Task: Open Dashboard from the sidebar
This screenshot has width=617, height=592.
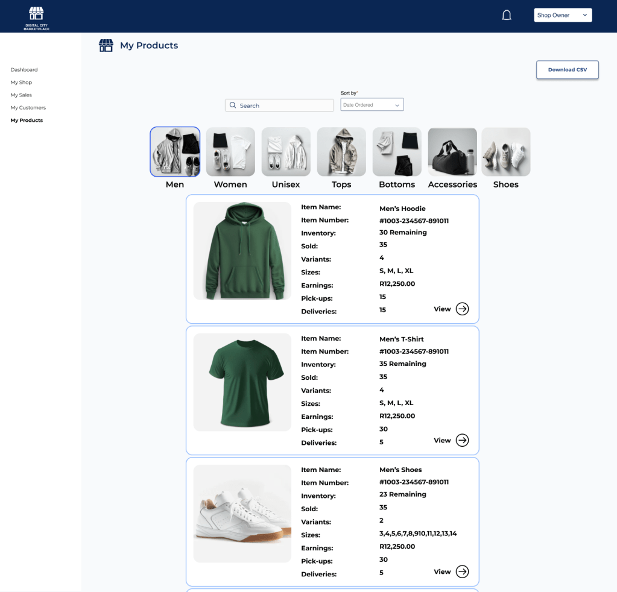Action: coord(24,70)
